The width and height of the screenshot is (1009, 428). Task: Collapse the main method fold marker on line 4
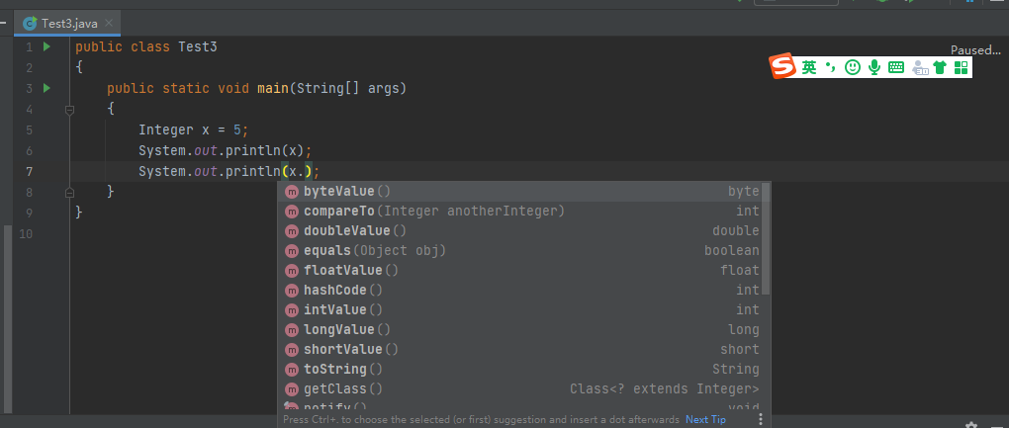(69, 110)
